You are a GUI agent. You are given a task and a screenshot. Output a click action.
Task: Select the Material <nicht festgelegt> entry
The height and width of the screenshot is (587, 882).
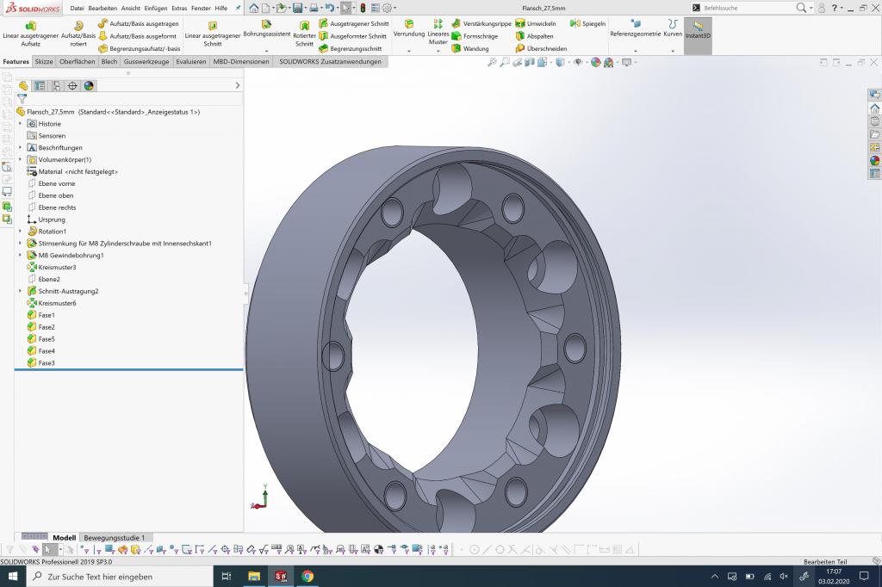[78, 172]
